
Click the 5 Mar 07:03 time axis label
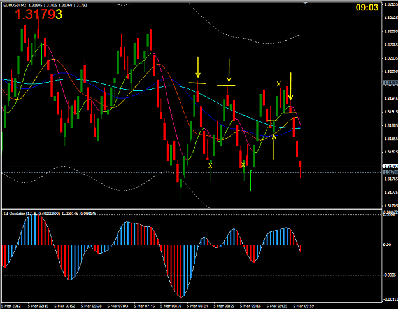point(118,306)
